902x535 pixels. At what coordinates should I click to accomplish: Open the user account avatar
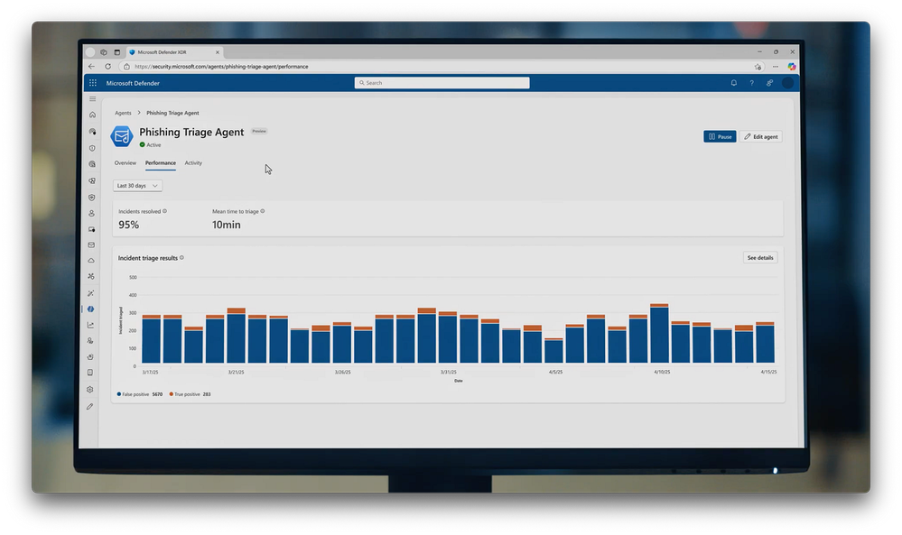[x=787, y=83]
